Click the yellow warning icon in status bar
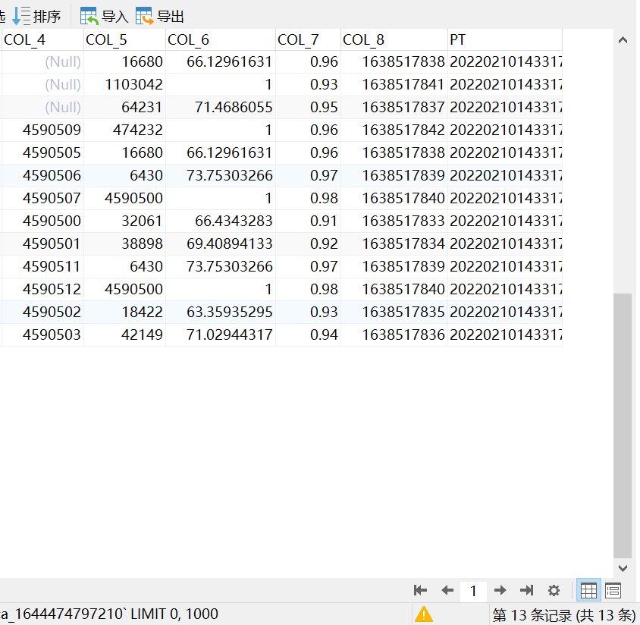This screenshot has width=640, height=625. point(423,614)
